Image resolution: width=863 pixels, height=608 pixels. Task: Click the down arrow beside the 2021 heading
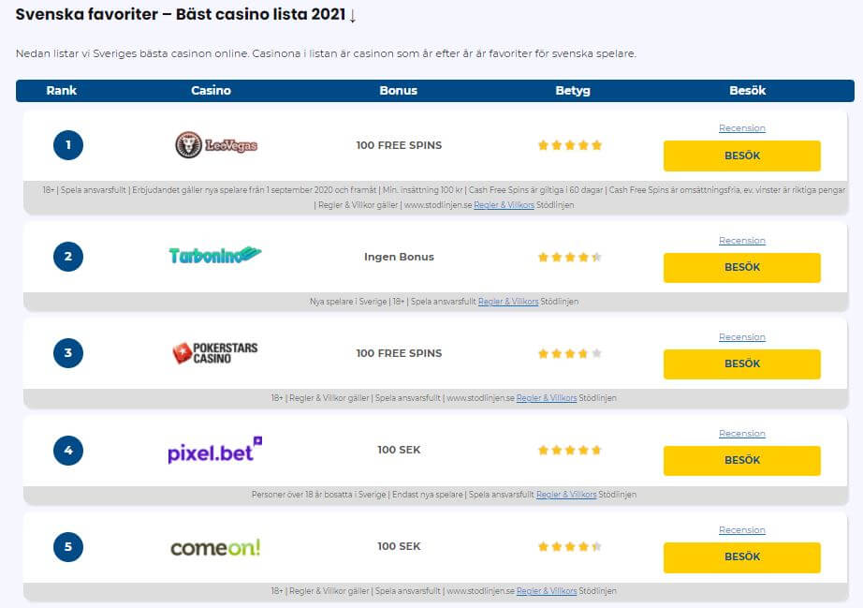(x=352, y=16)
